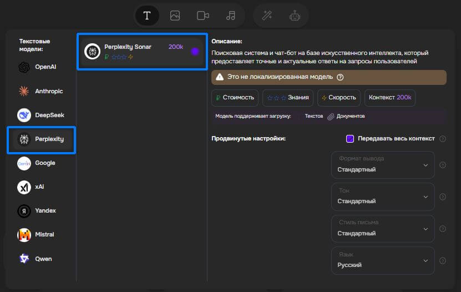Open the Стиль письма dropdown
This screenshot has width=461, height=292.
382,228
